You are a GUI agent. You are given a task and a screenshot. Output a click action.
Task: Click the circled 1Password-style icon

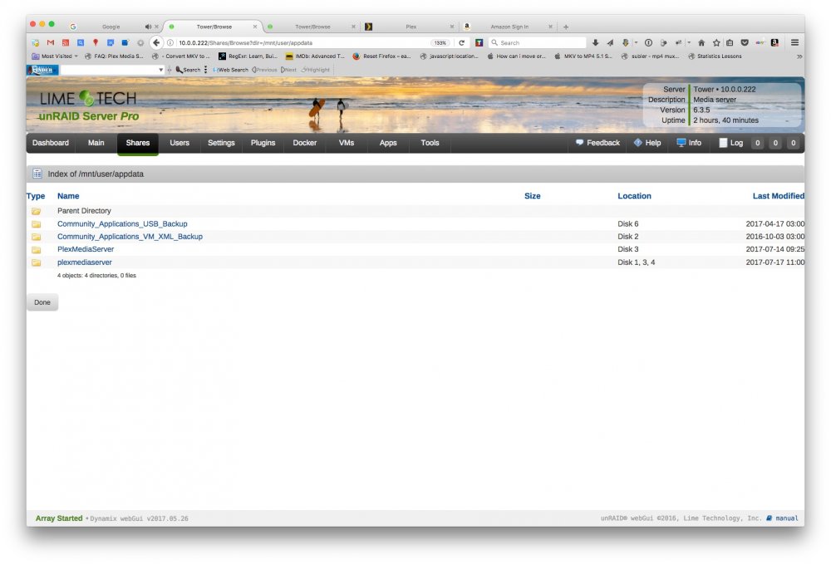click(647, 43)
